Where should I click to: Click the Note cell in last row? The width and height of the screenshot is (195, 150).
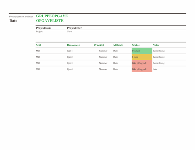pos(155,69)
